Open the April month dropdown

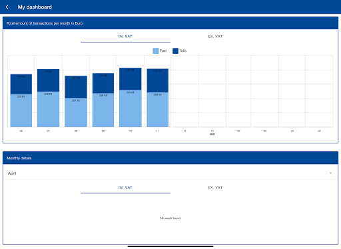pos(170,173)
